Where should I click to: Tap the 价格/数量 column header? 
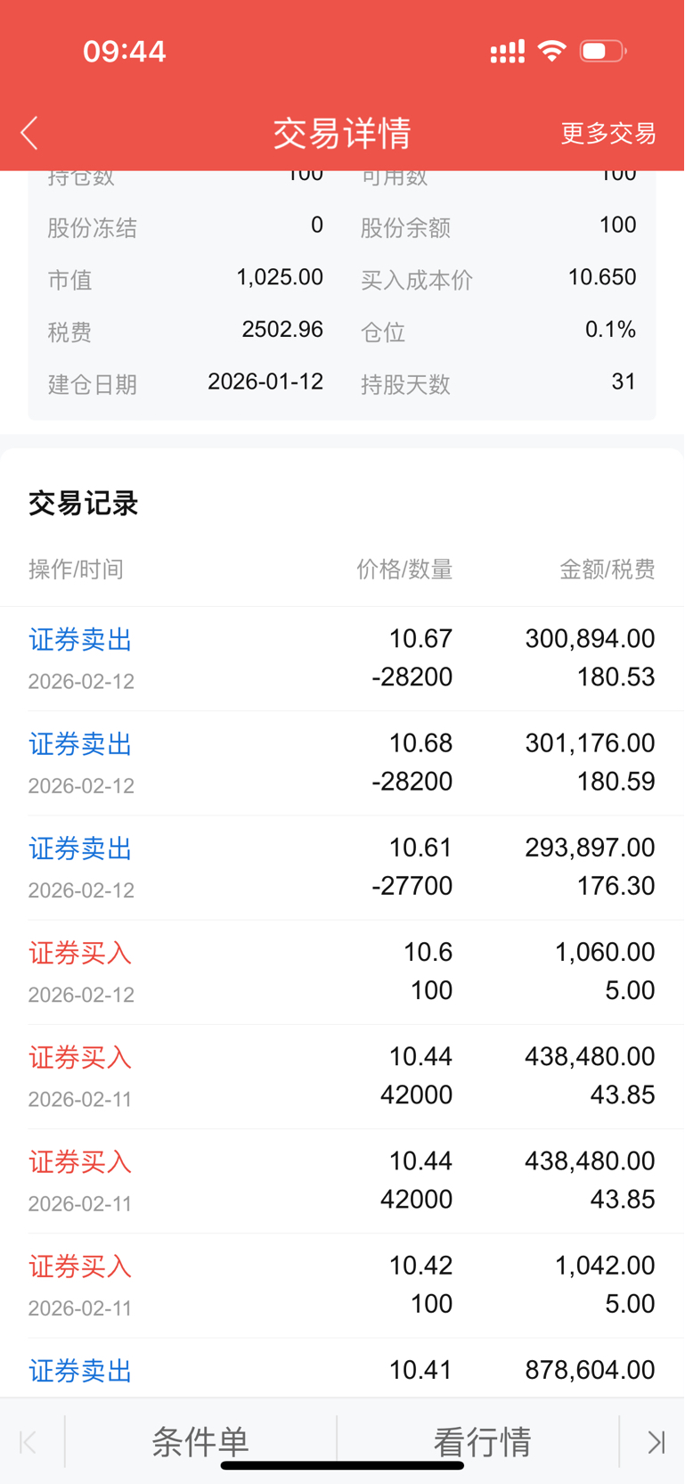pos(404,570)
